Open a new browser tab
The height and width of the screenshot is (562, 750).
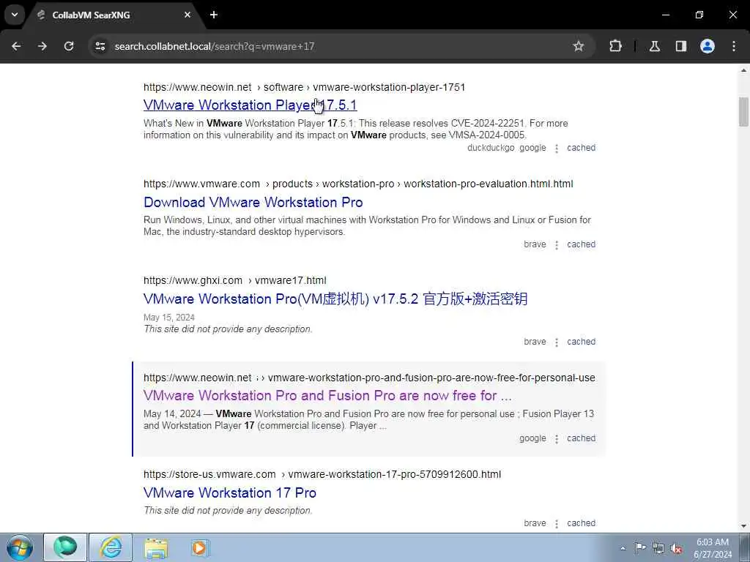pyautogui.click(x=214, y=15)
